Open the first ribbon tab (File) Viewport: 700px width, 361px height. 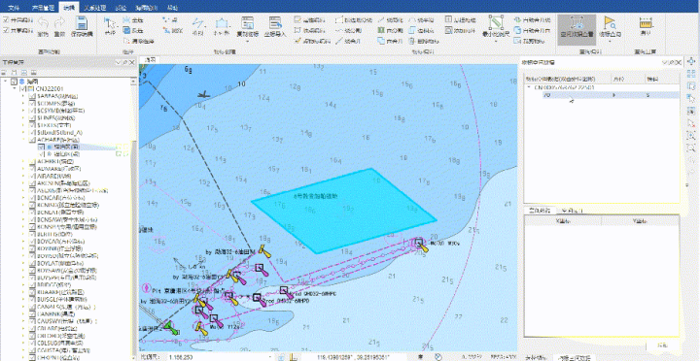[x=14, y=8]
